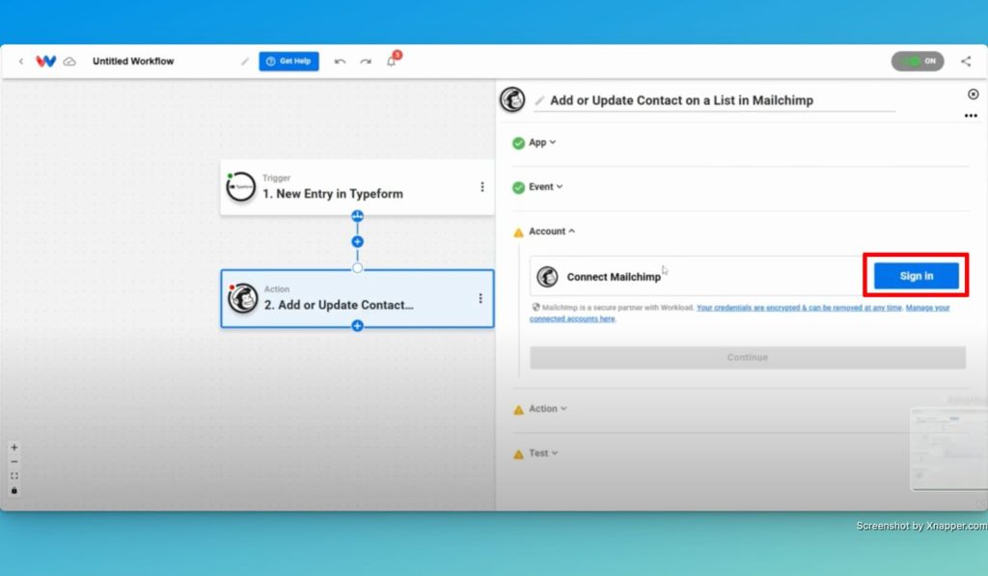Expand the Action section
Image resolution: width=988 pixels, height=576 pixels.
click(x=548, y=408)
